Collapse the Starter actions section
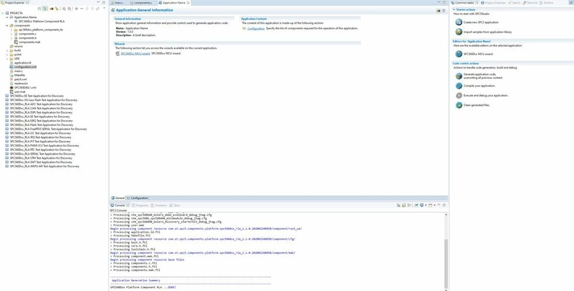 454,10
